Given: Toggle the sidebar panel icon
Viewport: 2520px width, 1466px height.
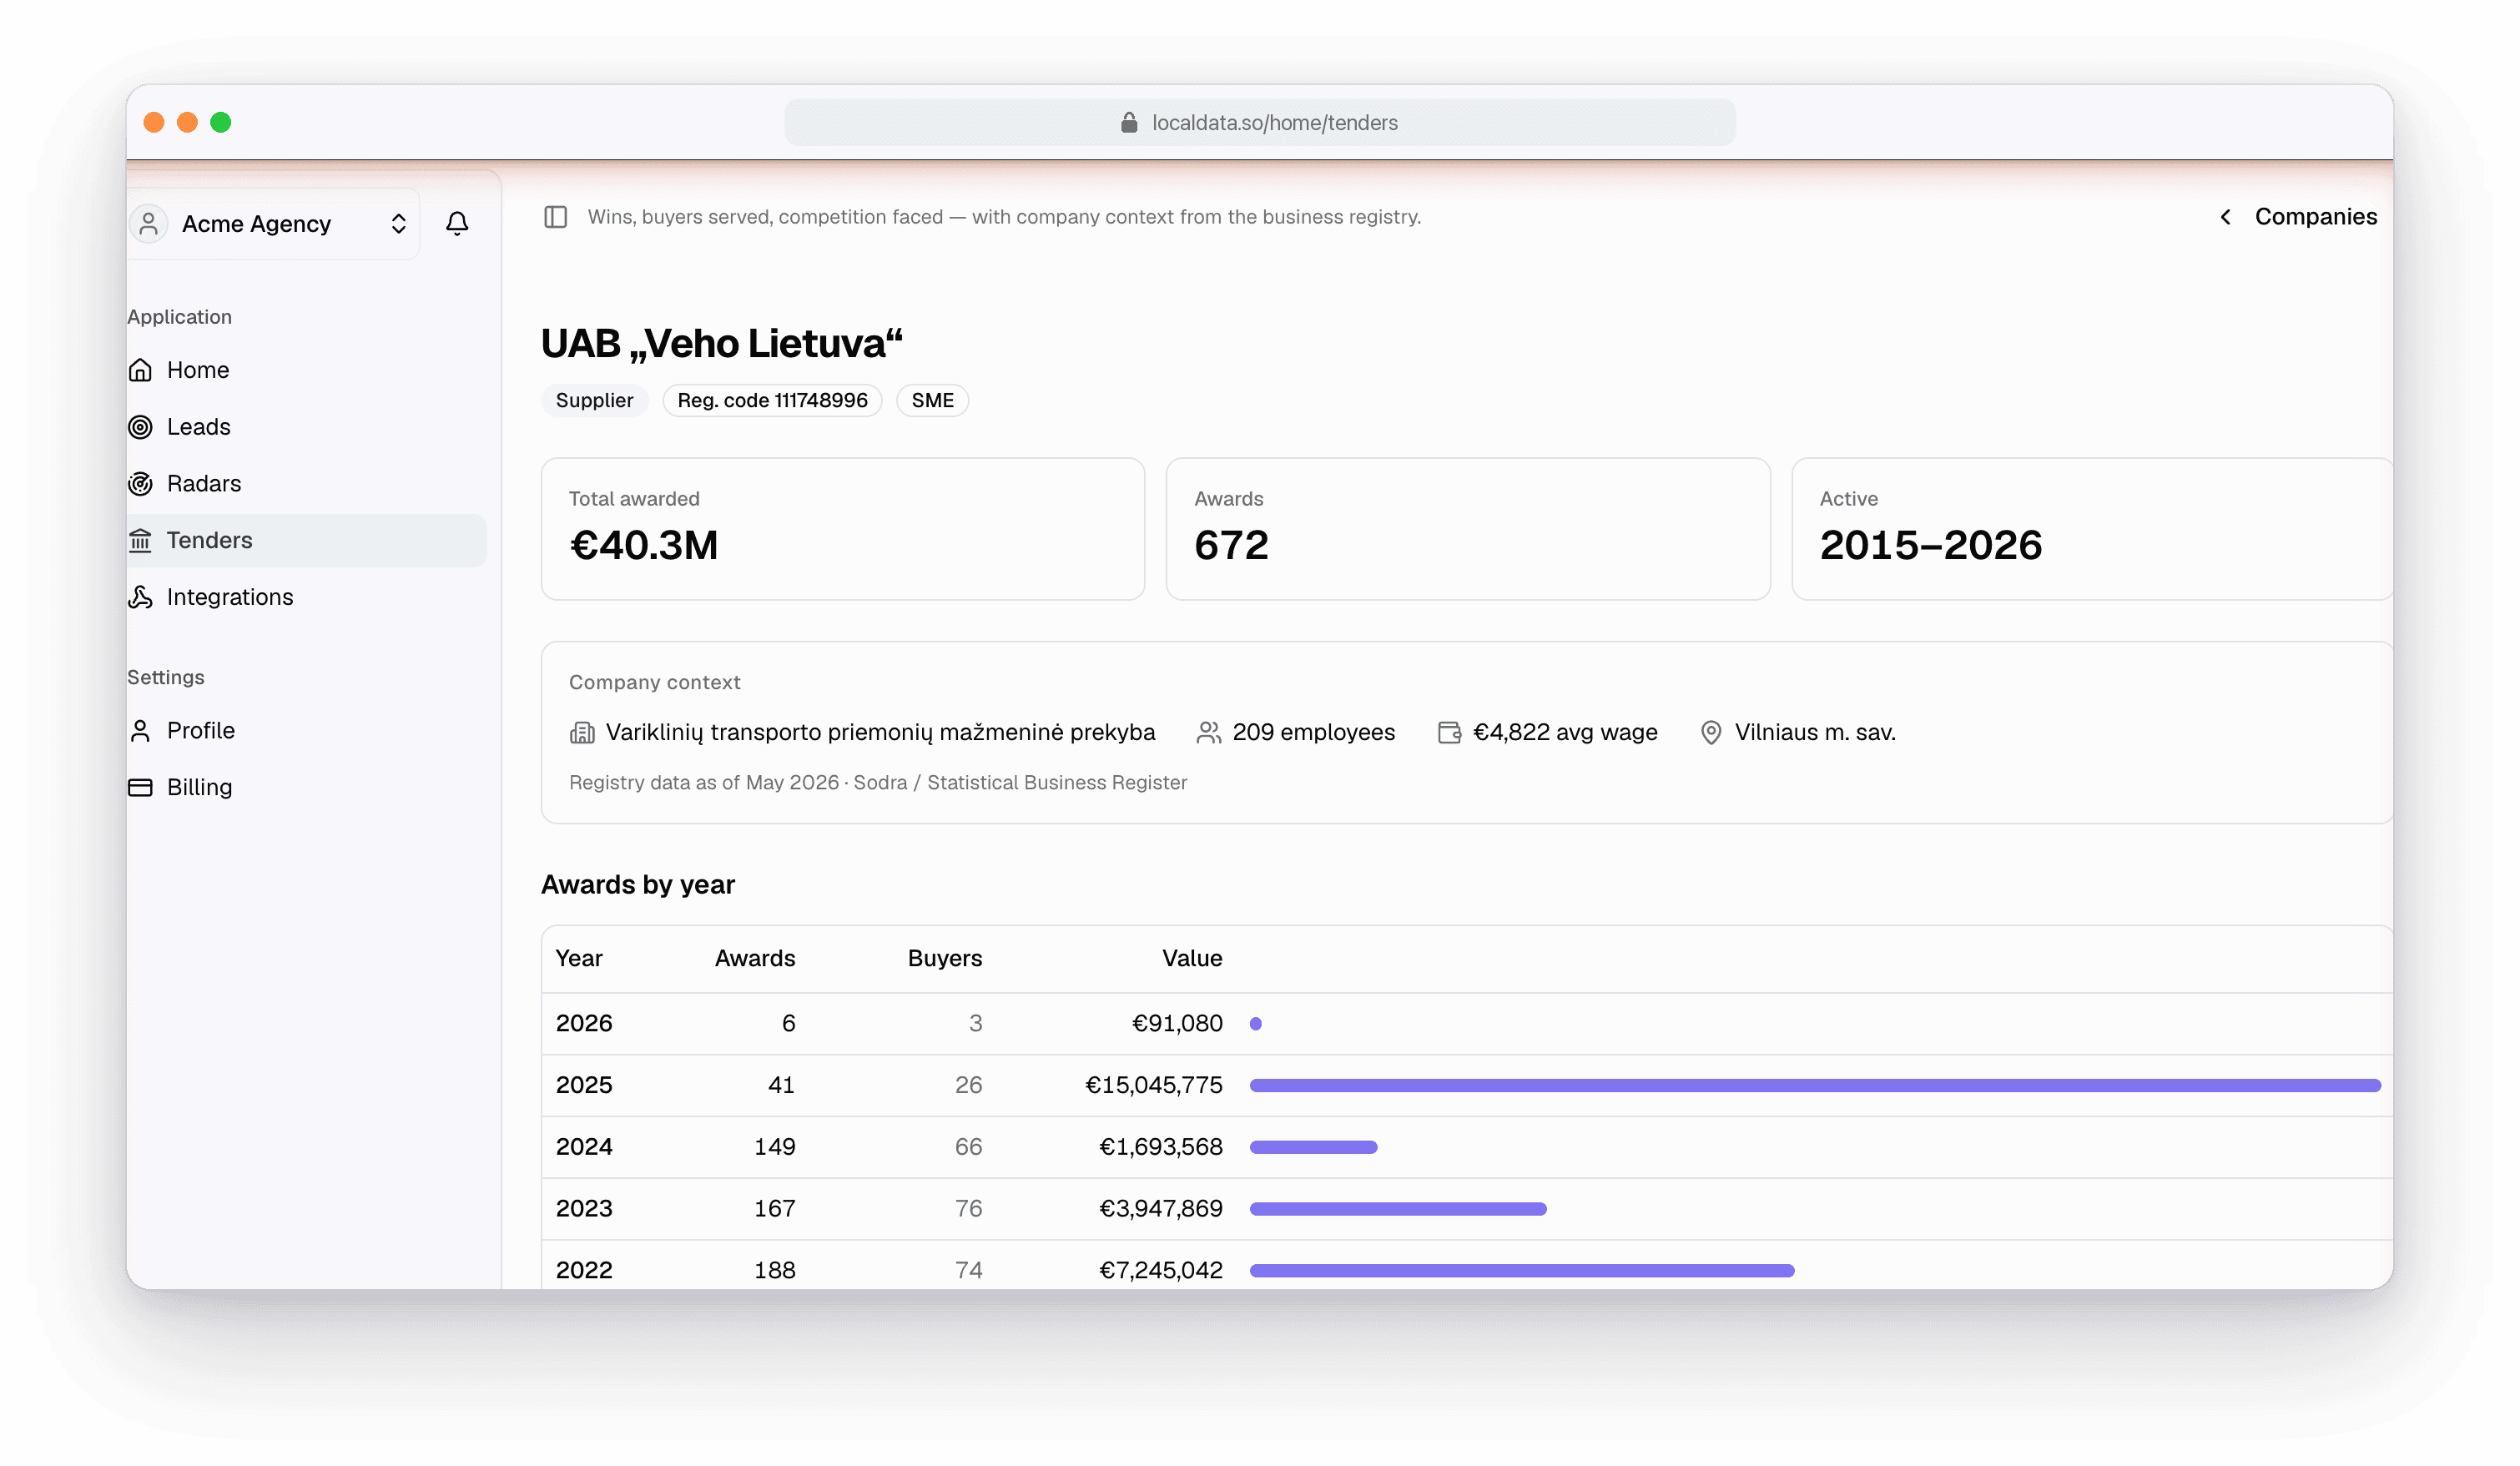Looking at the screenshot, I should [556, 217].
